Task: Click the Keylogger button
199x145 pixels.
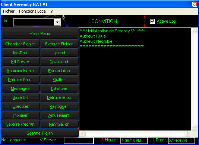Action: [59, 106]
